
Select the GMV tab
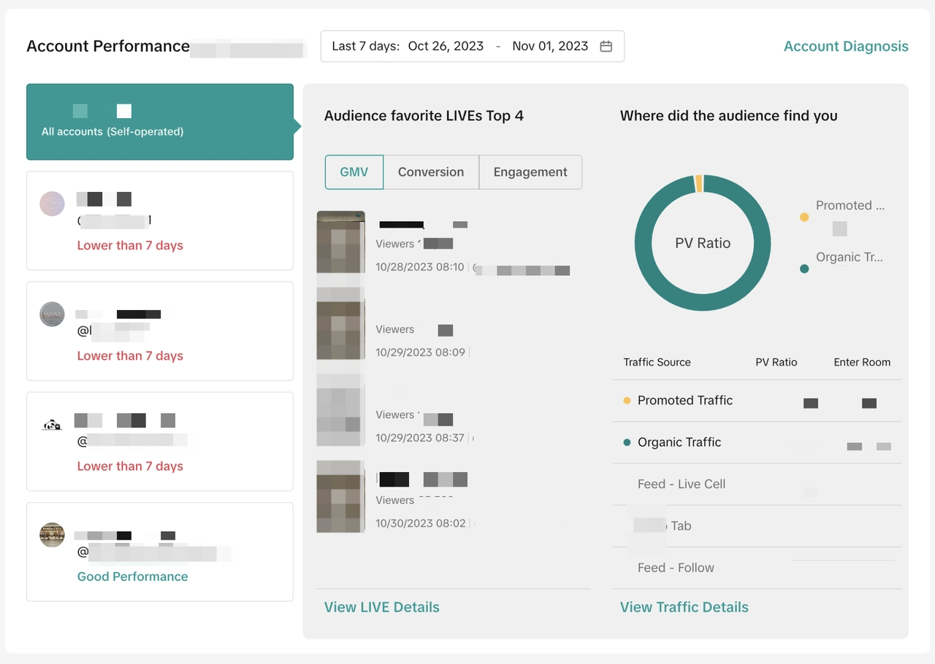point(354,172)
